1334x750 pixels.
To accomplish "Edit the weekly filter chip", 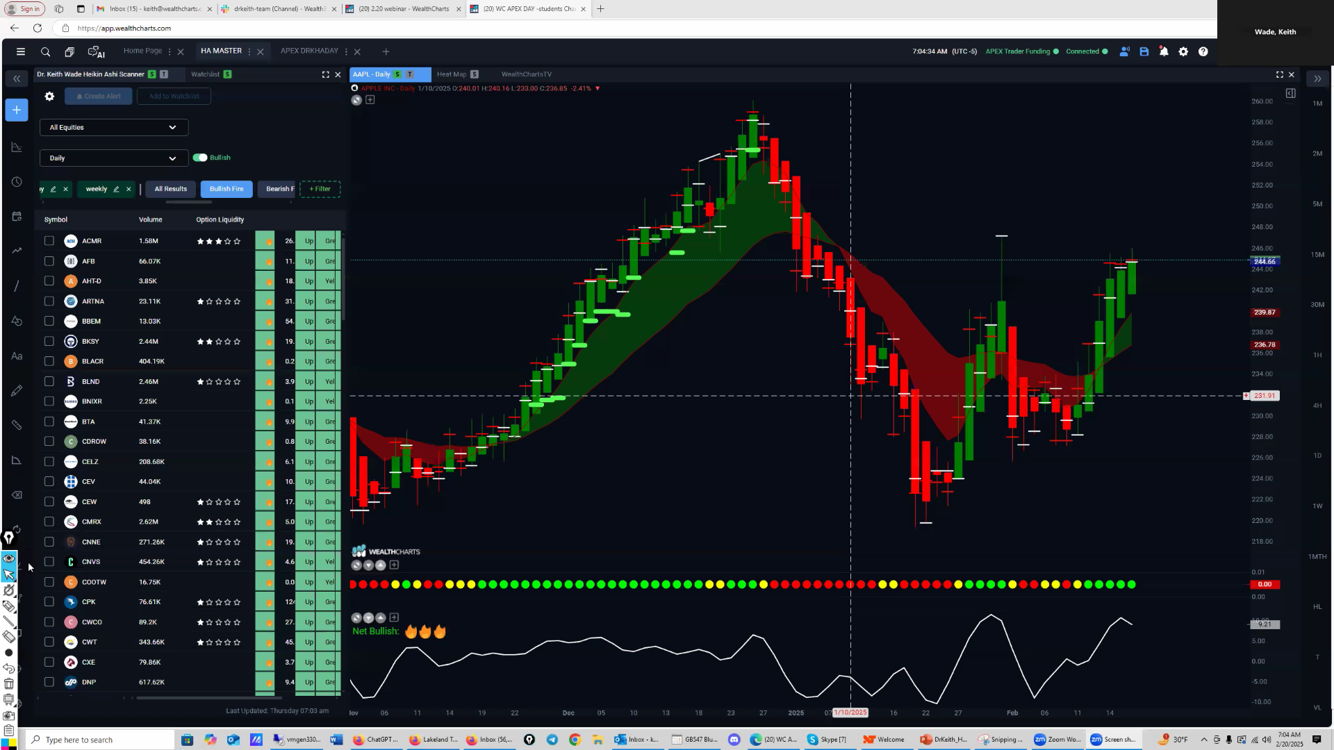I will [x=116, y=189].
